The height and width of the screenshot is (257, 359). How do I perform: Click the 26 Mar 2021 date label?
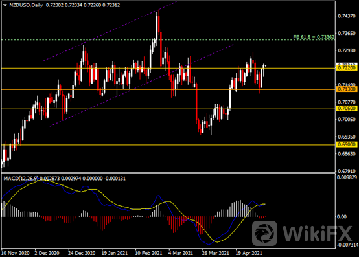click(x=215, y=253)
